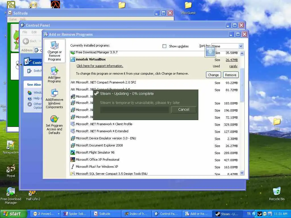
Task: Select .NET Compact Framework 2.0 SP2 icon
Action: [73, 82]
